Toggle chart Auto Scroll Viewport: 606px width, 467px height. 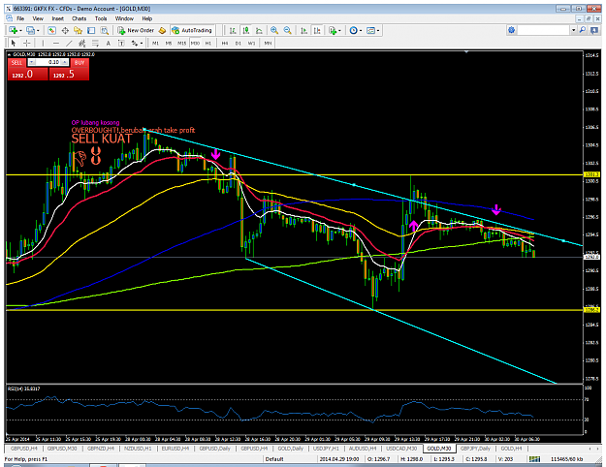[304, 30]
